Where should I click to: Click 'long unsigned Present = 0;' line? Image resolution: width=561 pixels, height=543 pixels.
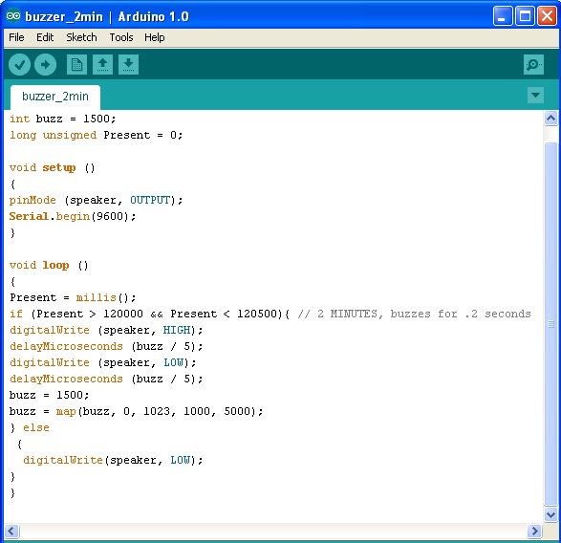[97, 136]
